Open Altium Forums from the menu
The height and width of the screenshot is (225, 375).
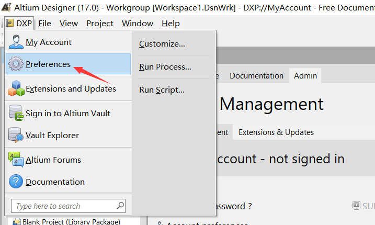tap(68, 160)
